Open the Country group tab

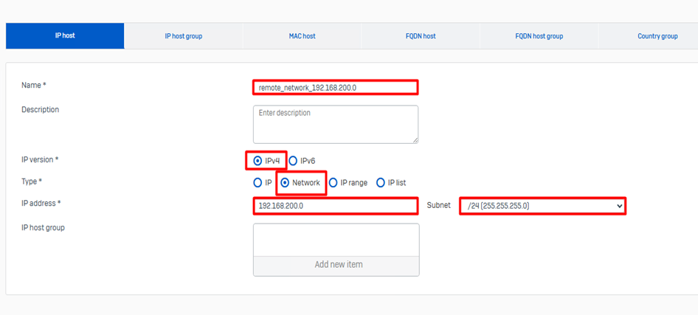click(657, 36)
